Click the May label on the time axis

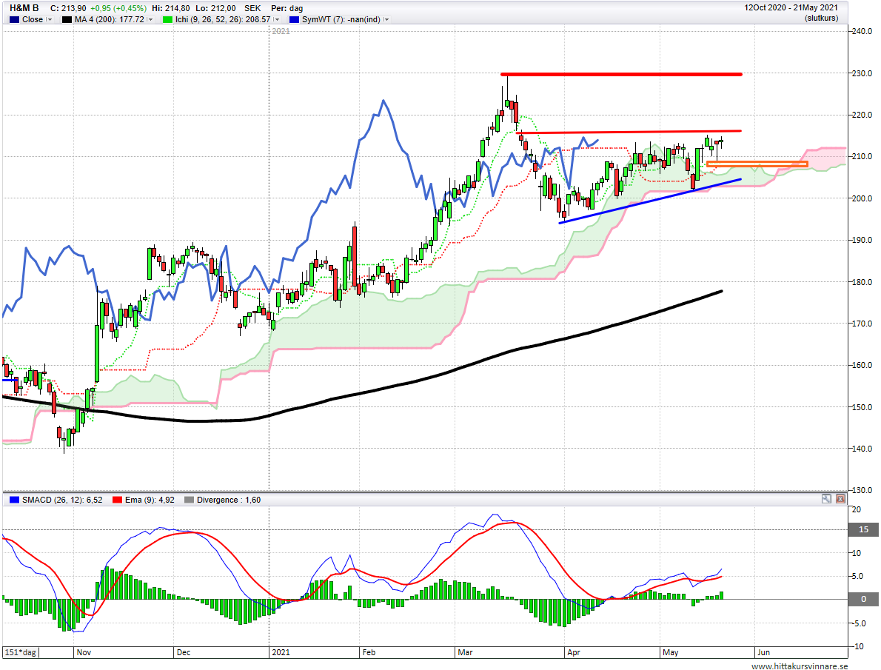(670, 652)
